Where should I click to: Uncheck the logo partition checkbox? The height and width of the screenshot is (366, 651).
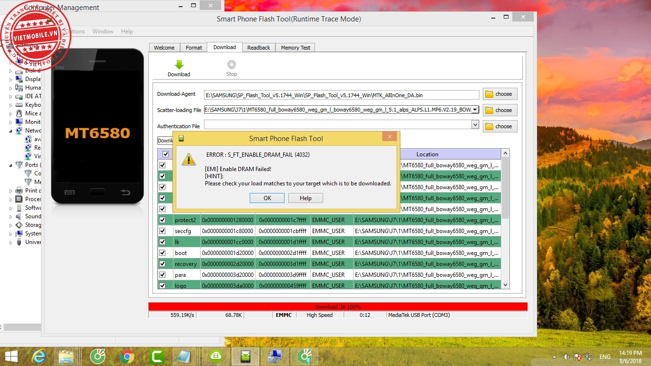(163, 285)
